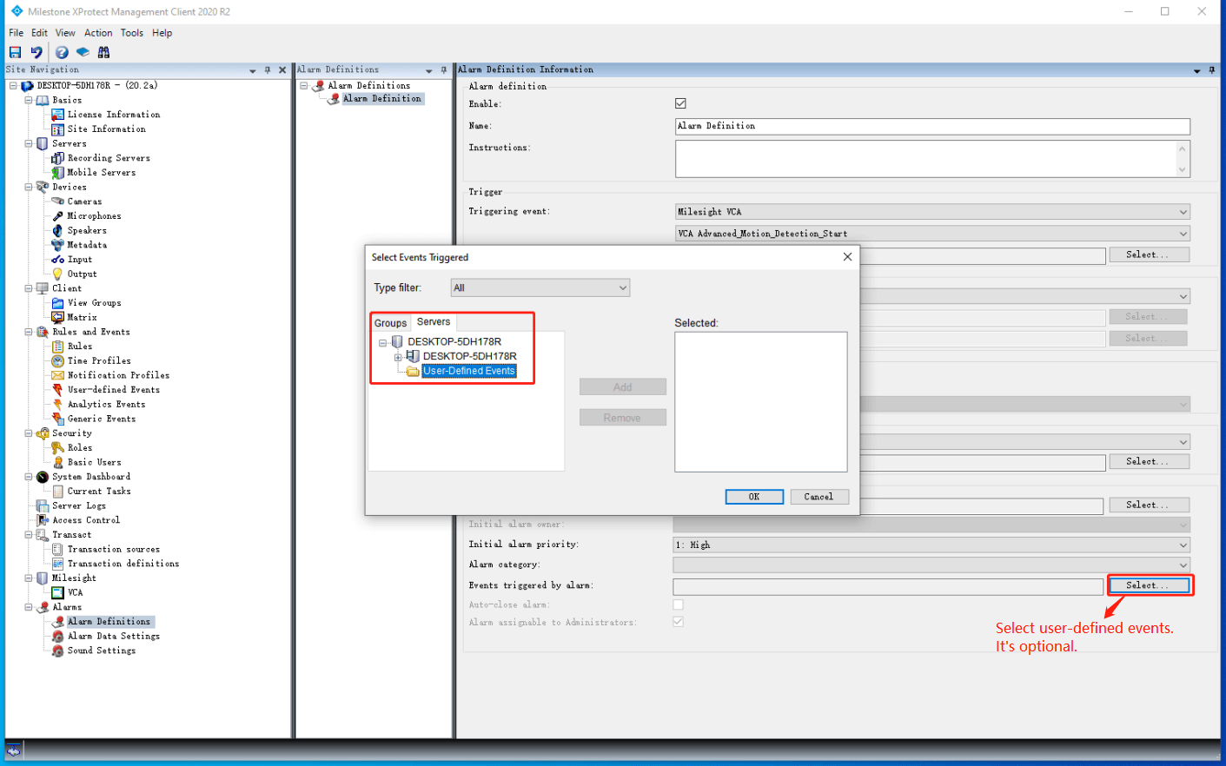Open the Alarm category dropdown
Image resolution: width=1226 pixels, height=766 pixels.
pos(931,565)
